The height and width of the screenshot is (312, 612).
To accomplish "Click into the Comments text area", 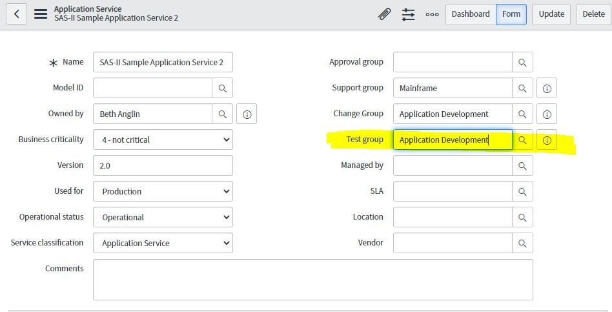I will 312,279.
